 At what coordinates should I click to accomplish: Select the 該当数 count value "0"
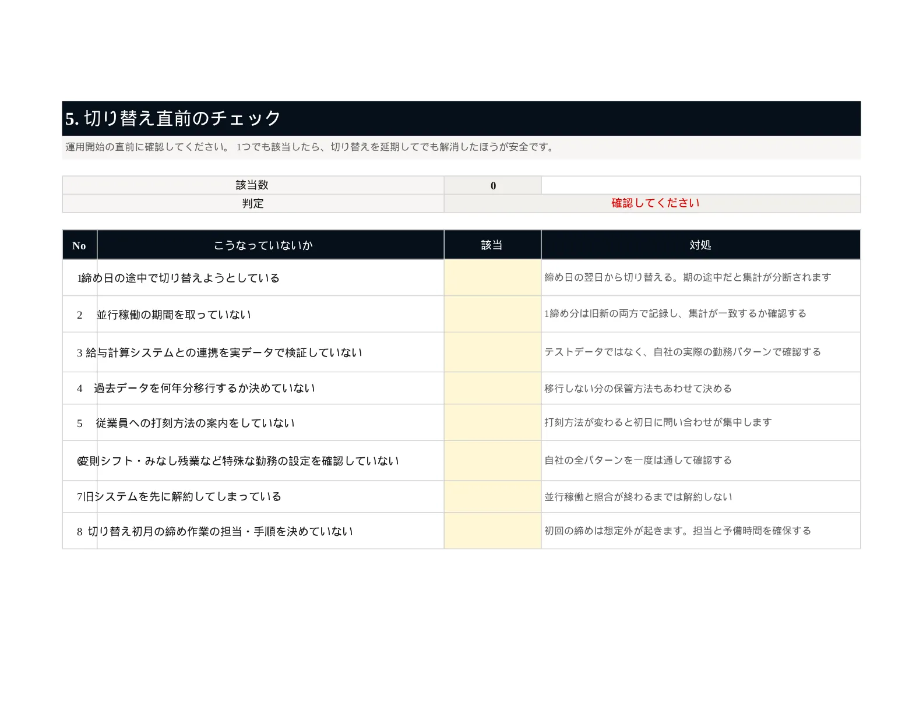pos(493,186)
